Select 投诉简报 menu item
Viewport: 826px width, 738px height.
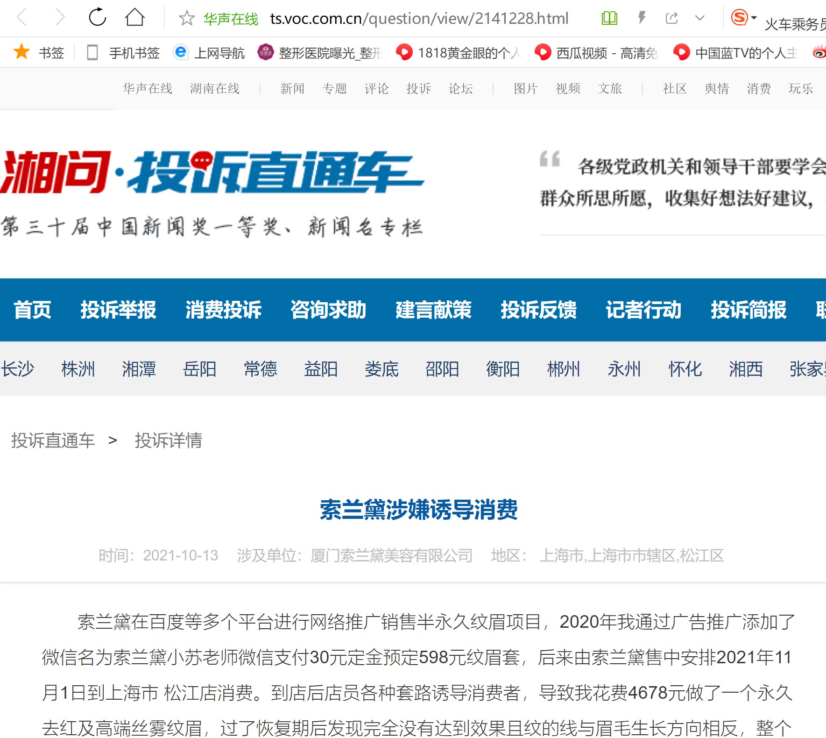(x=748, y=310)
